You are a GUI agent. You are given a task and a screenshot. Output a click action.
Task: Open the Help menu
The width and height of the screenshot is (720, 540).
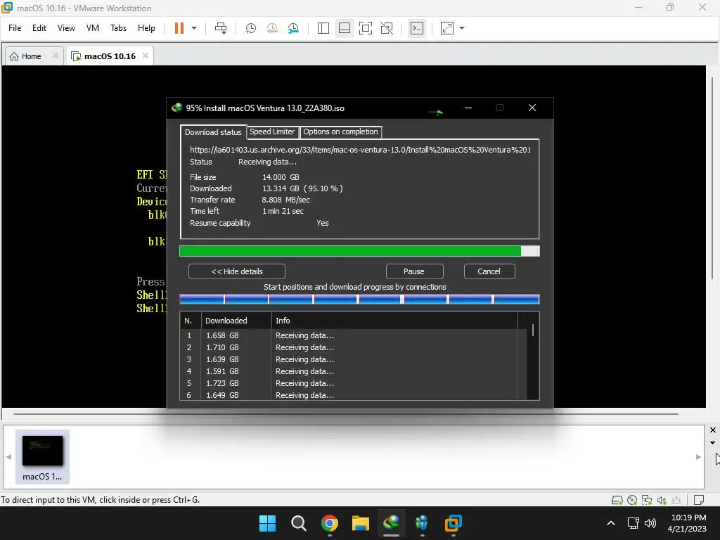[x=146, y=28]
